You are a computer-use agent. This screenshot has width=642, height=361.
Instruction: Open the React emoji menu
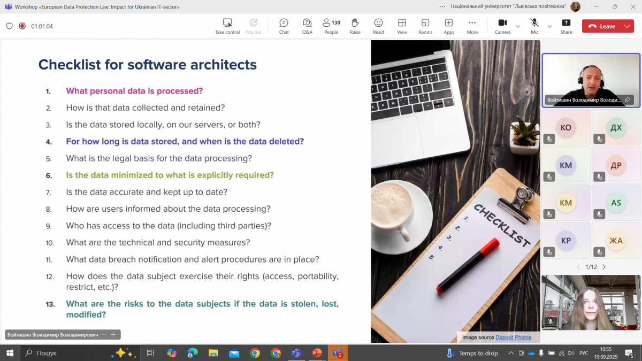click(x=378, y=26)
